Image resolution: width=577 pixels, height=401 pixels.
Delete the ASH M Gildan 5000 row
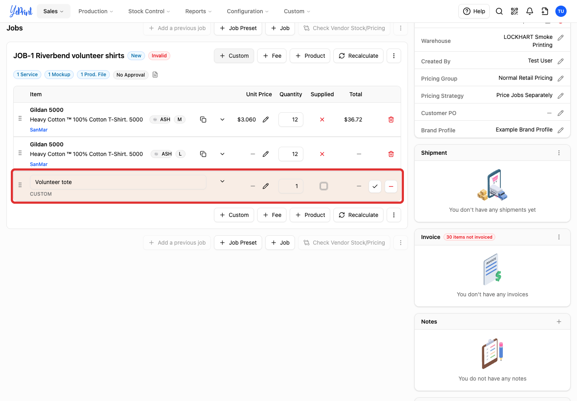click(x=391, y=119)
